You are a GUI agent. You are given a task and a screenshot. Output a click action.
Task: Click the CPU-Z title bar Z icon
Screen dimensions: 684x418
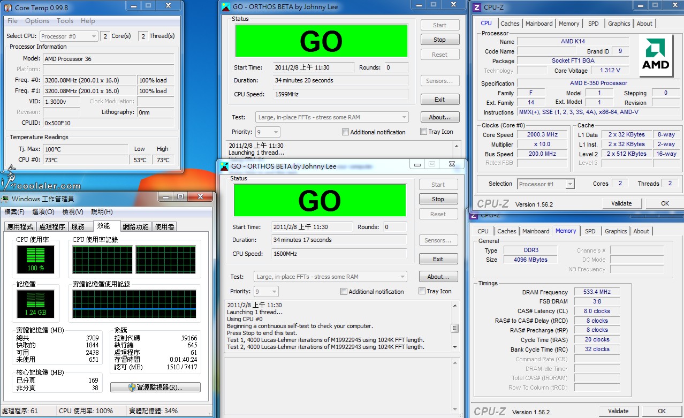point(476,7)
